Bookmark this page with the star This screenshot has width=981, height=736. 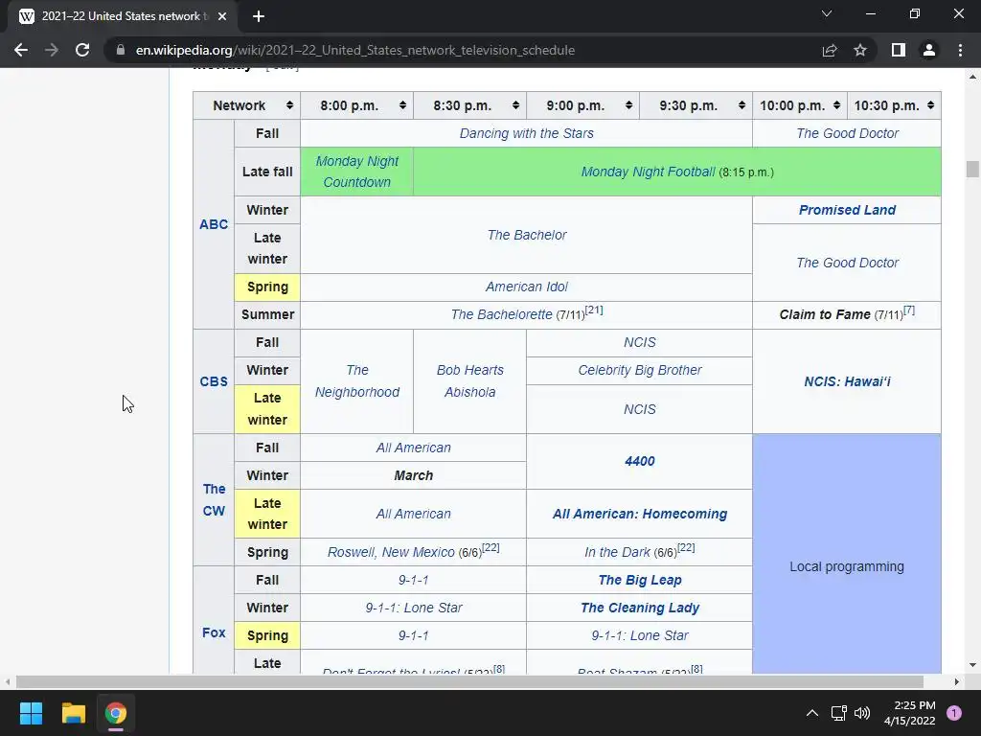click(860, 50)
